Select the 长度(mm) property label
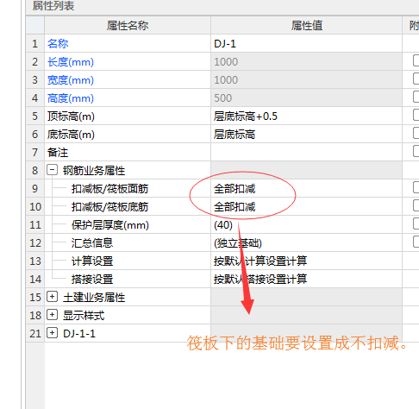The image size is (419, 409). pyautogui.click(x=71, y=62)
